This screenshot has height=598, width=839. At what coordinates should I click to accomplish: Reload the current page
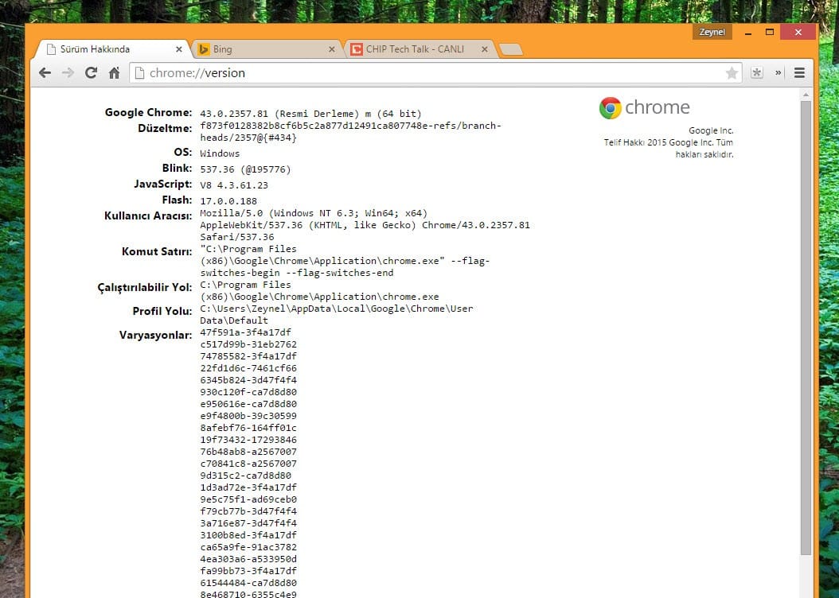[91, 72]
